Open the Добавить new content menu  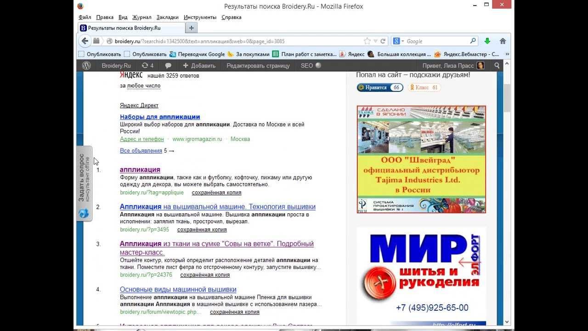(x=199, y=66)
